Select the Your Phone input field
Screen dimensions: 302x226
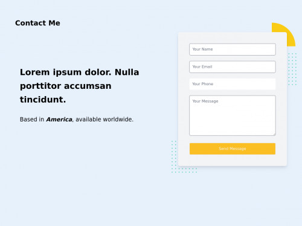[233, 84]
